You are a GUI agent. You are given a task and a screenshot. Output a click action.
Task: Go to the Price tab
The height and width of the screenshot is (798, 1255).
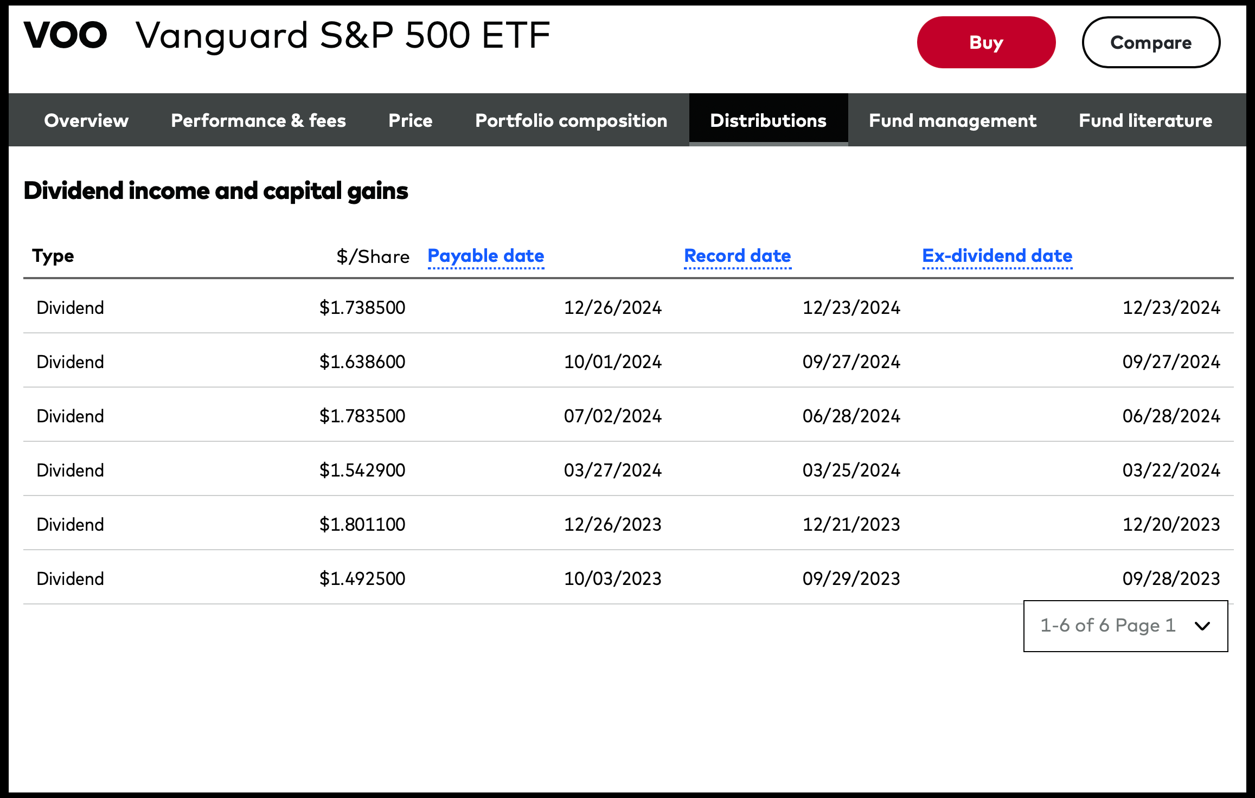coord(410,120)
